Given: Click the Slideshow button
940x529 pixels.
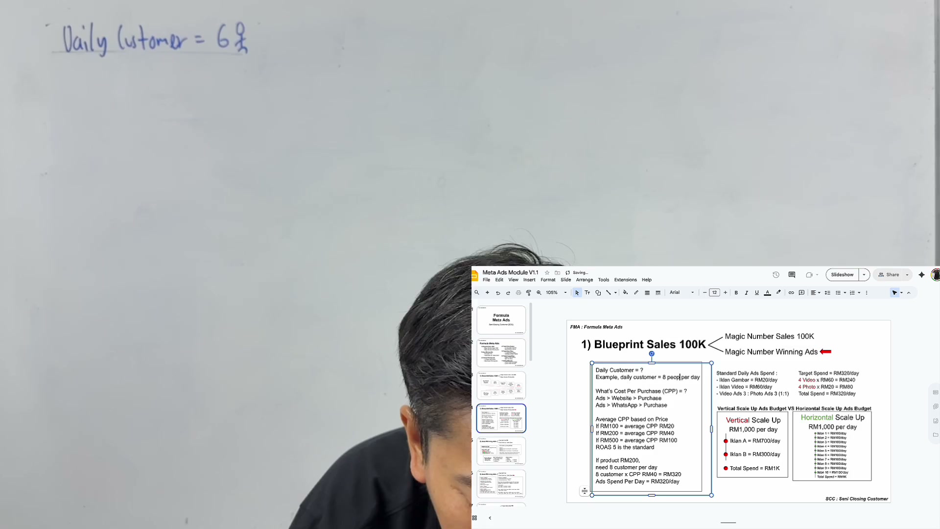Looking at the screenshot, I should tap(842, 275).
